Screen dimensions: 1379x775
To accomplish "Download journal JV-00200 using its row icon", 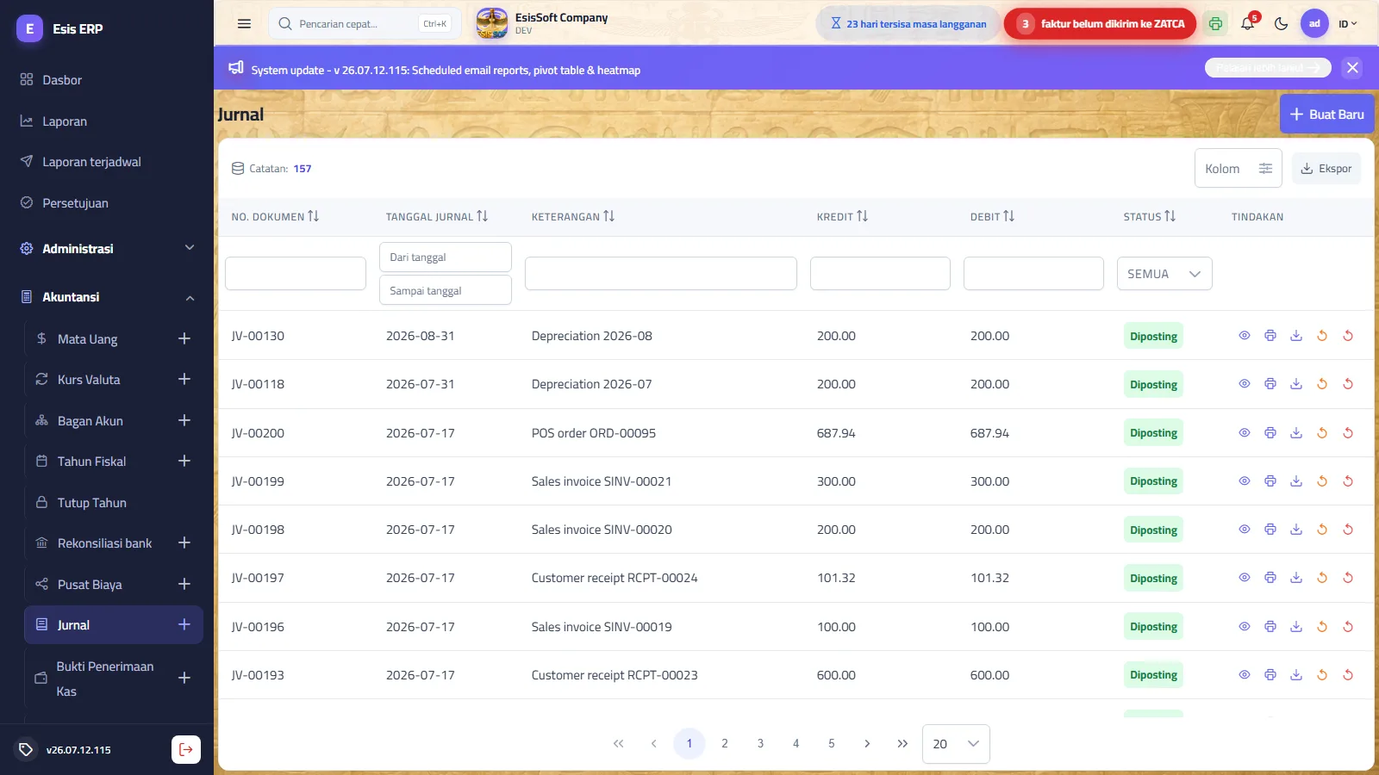I will 1296,432.
